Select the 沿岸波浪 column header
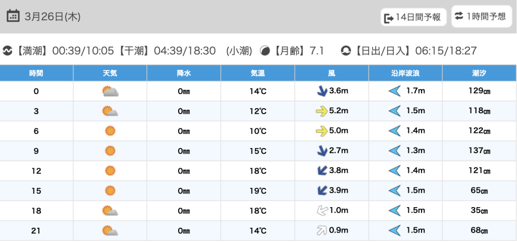 405,73
